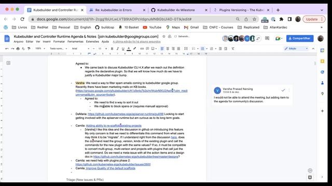The image size is (332, 186).
Task: Click the redo arrow in the toolbar
Action: [x=12, y=49]
